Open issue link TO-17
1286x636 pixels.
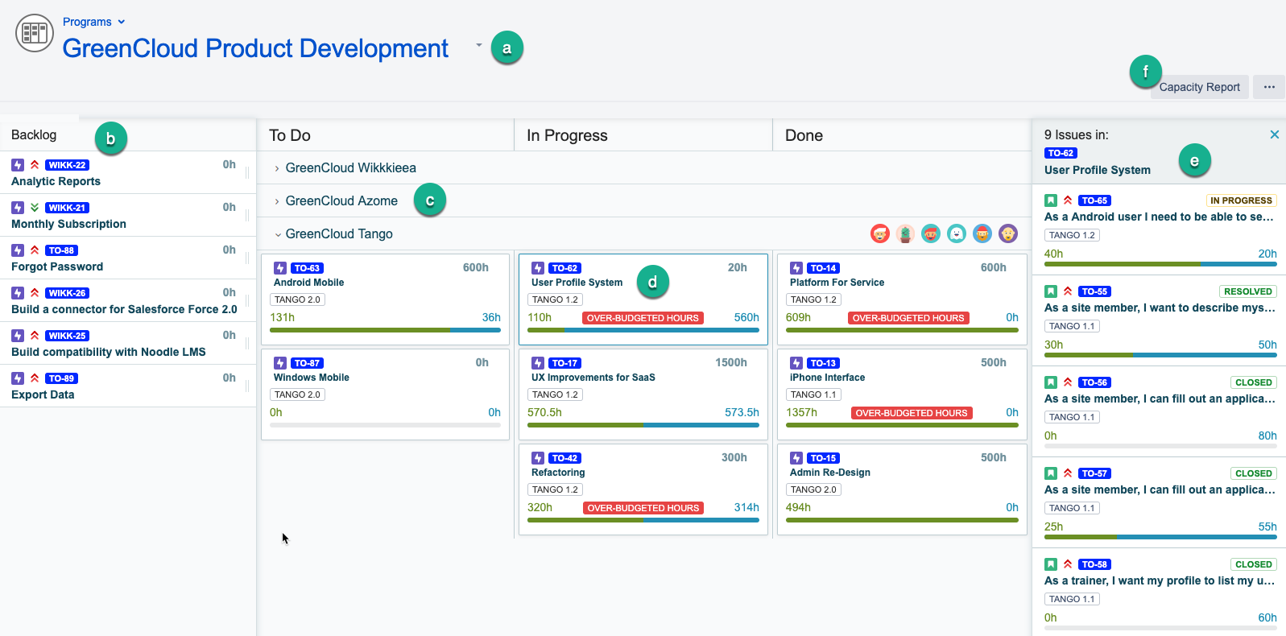[x=564, y=363]
